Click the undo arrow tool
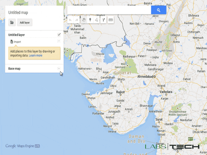The image size is (207, 155). click(x=70, y=20)
